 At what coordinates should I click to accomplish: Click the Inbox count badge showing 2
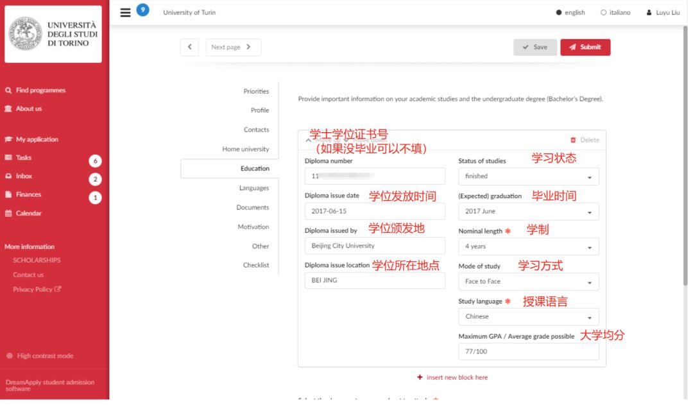pos(95,179)
